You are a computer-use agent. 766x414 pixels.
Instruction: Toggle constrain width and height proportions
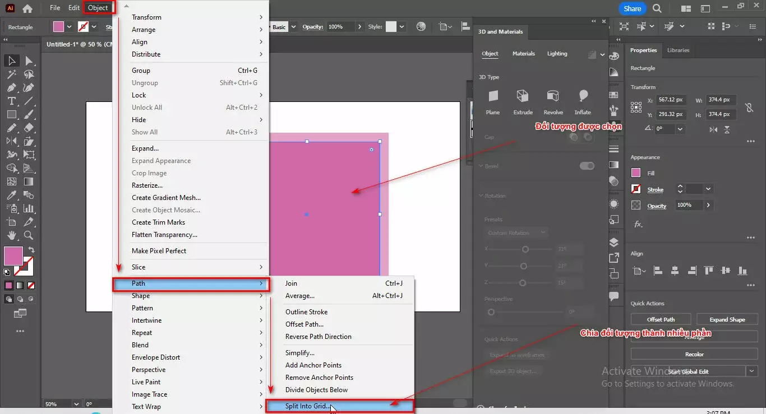pyautogui.click(x=749, y=107)
